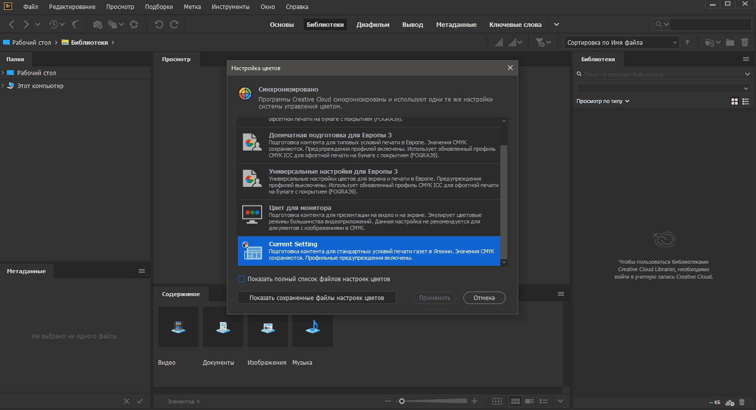Toggle ascending order arrow icon
Screen dimensions: 756x410
click(687, 43)
